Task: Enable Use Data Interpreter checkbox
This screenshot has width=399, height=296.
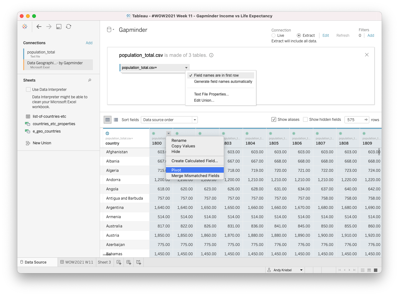Action: (x=28, y=90)
